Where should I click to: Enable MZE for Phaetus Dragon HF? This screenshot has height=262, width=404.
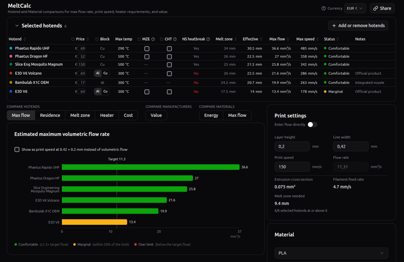[147, 57]
